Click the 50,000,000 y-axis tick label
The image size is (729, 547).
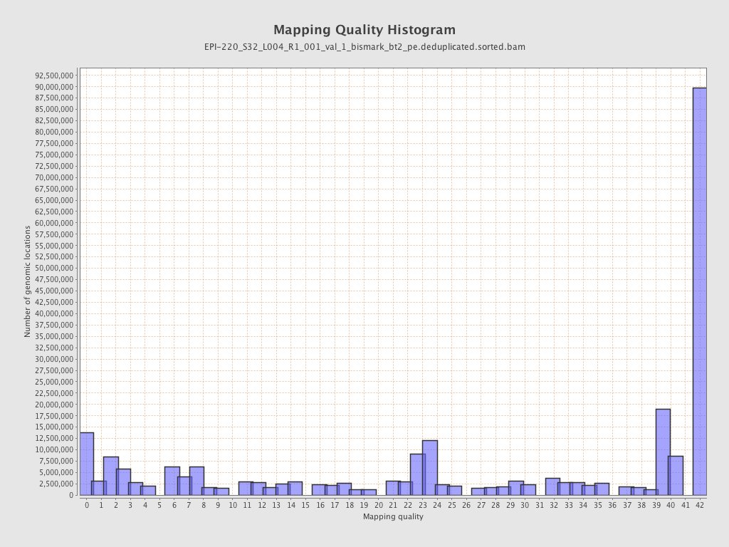pos(54,268)
